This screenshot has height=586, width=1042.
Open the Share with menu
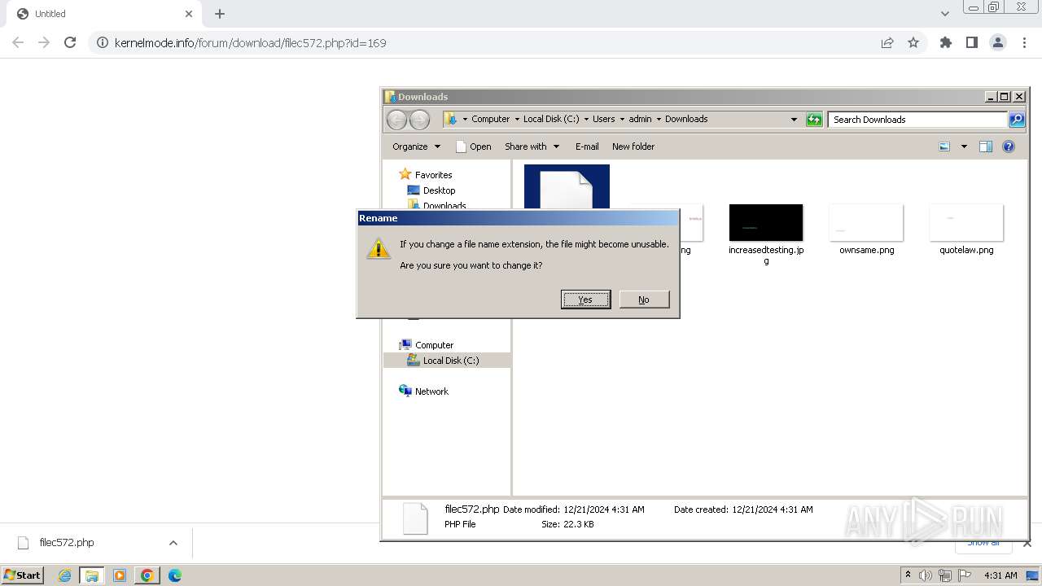[x=532, y=146]
